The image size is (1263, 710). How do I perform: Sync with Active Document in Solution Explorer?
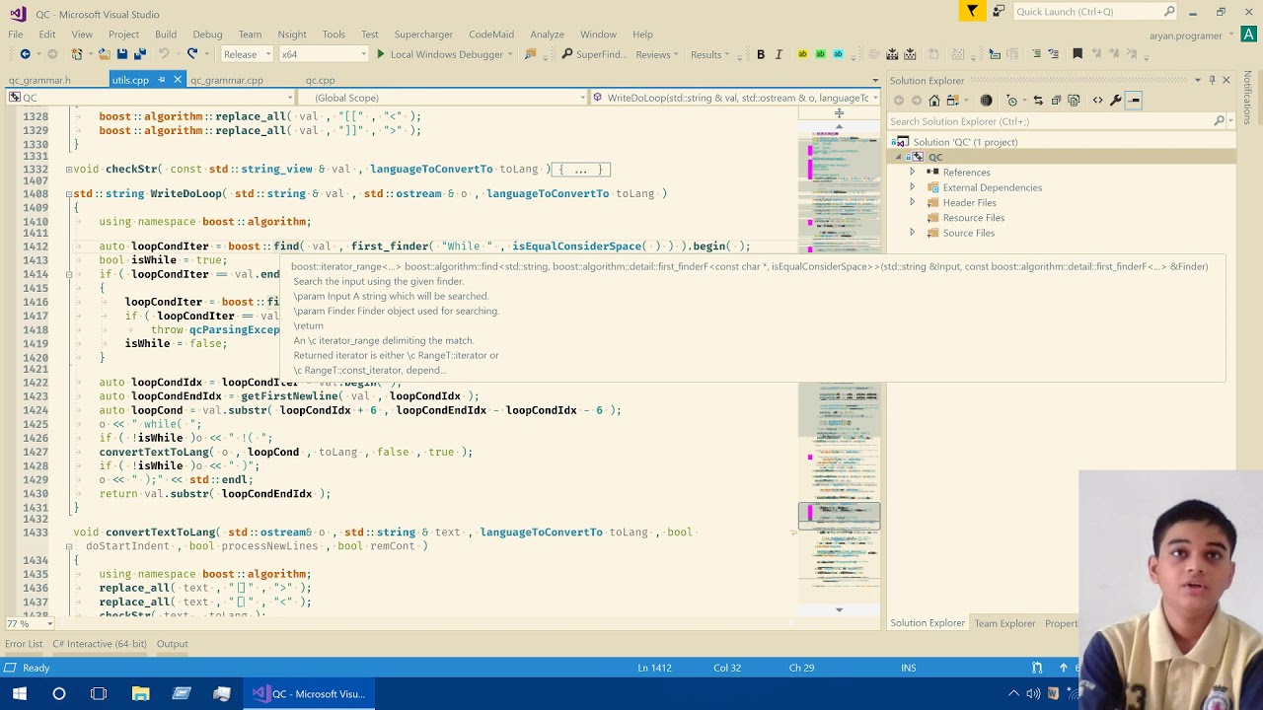1038,100
